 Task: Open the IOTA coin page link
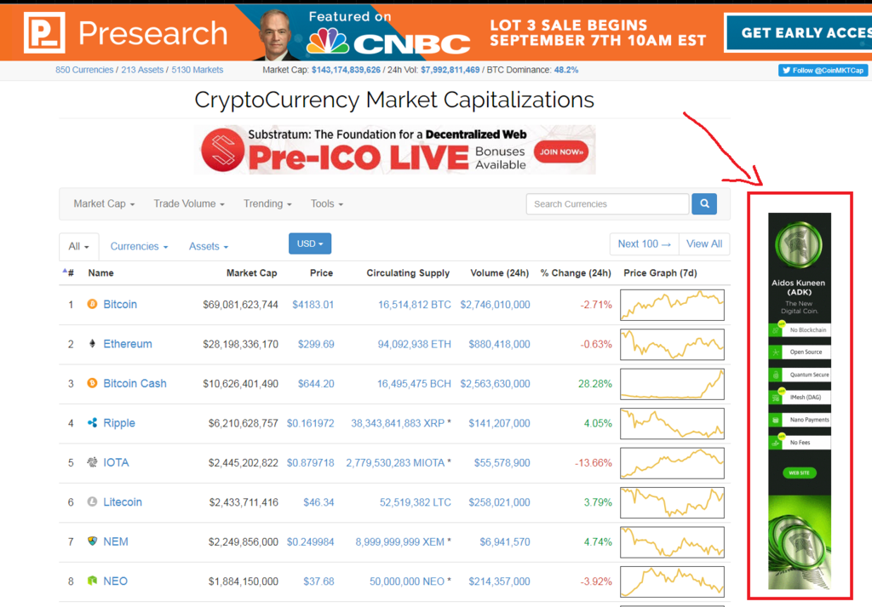(x=116, y=462)
